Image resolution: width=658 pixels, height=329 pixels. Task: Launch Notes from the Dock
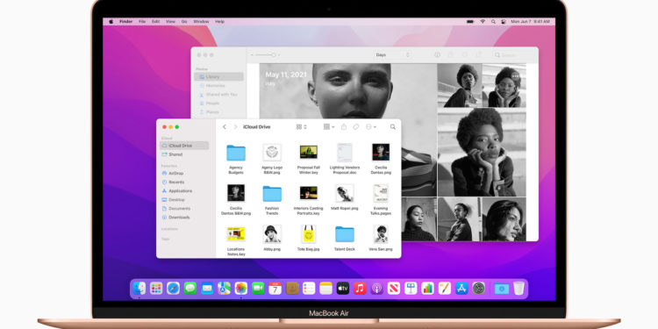[325, 289]
